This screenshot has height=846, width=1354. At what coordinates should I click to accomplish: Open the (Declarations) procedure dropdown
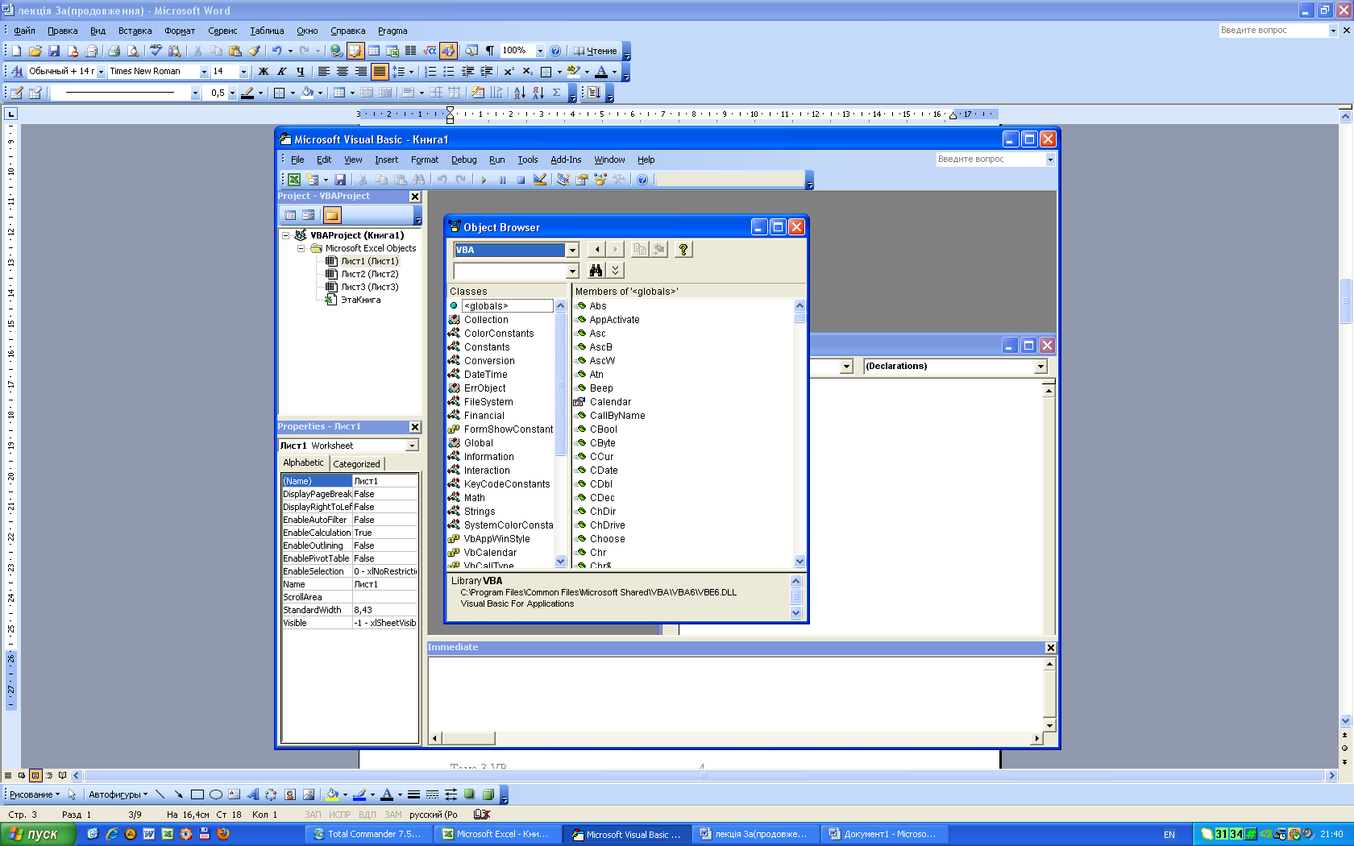pos(1040,367)
